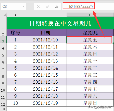
Task: Select the cell with date 2021/12/19
Action: 45,103
